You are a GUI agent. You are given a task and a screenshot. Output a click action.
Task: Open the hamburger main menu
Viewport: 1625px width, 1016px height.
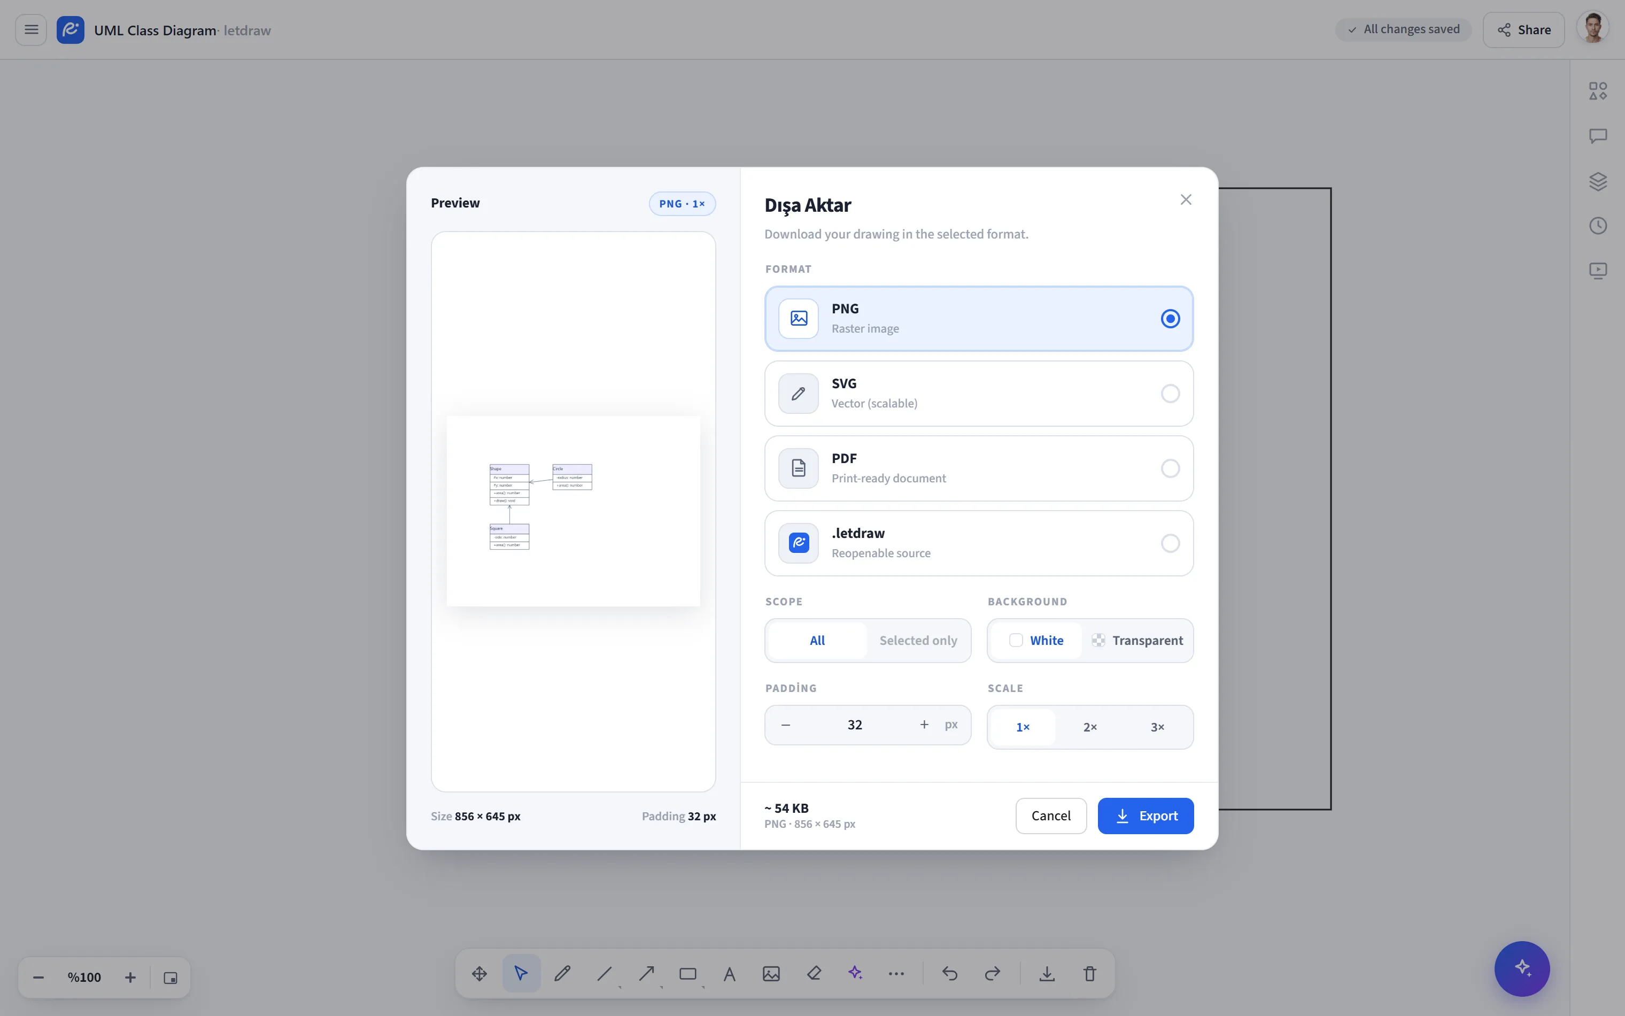(x=31, y=29)
